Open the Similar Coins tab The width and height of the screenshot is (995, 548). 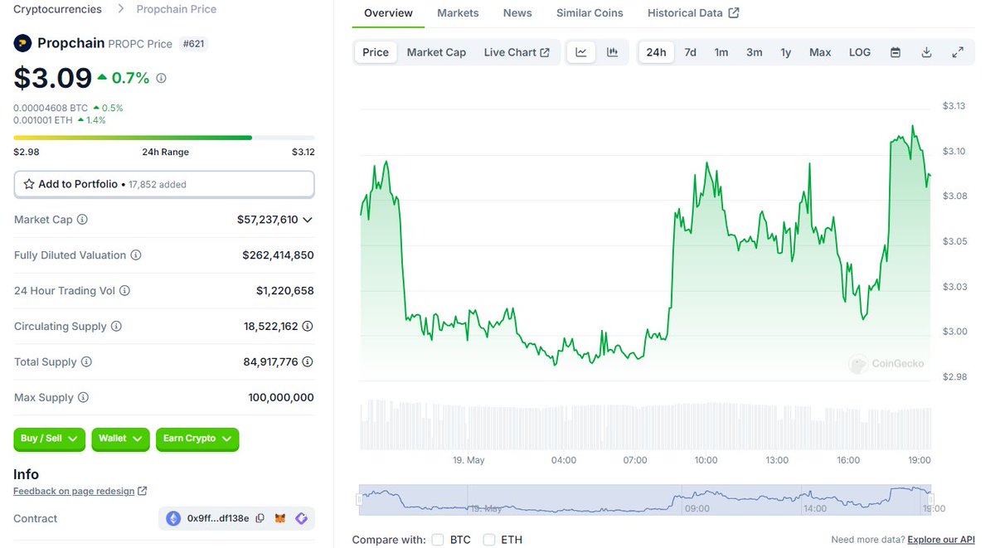tap(590, 13)
